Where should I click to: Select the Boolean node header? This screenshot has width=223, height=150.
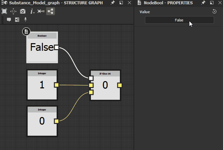coord(42,36)
